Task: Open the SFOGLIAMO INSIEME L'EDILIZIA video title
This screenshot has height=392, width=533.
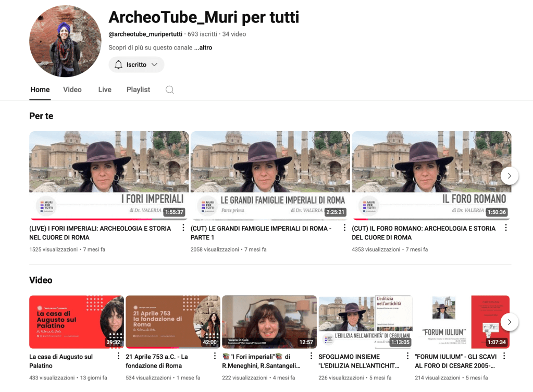Action: (x=358, y=361)
